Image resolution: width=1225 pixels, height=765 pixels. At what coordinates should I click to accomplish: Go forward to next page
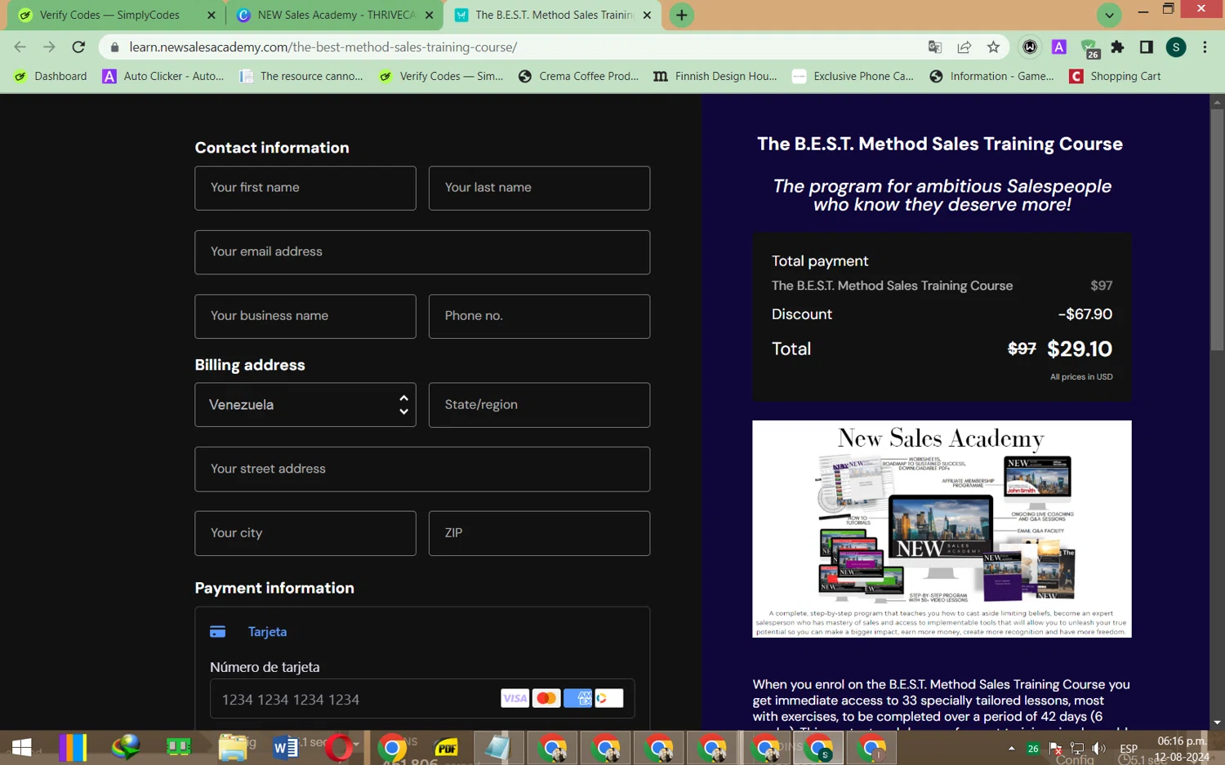click(x=49, y=47)
